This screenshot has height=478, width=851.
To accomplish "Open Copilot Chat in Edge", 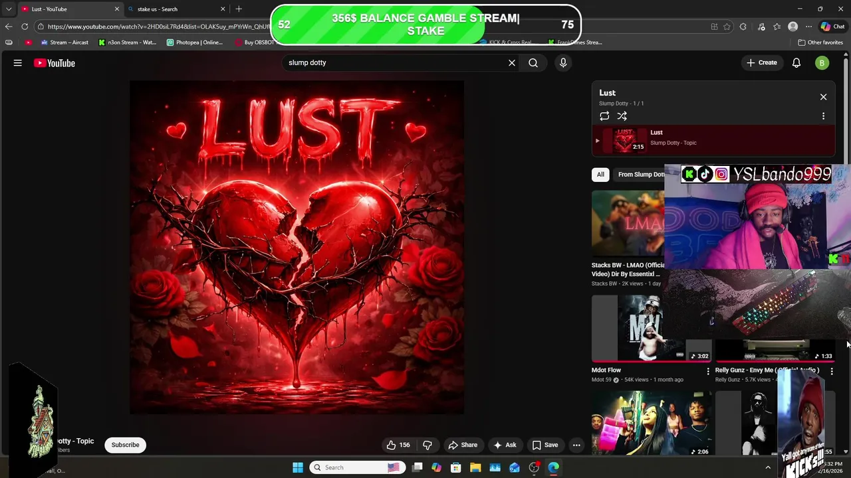I will click(x=833, y=27).
